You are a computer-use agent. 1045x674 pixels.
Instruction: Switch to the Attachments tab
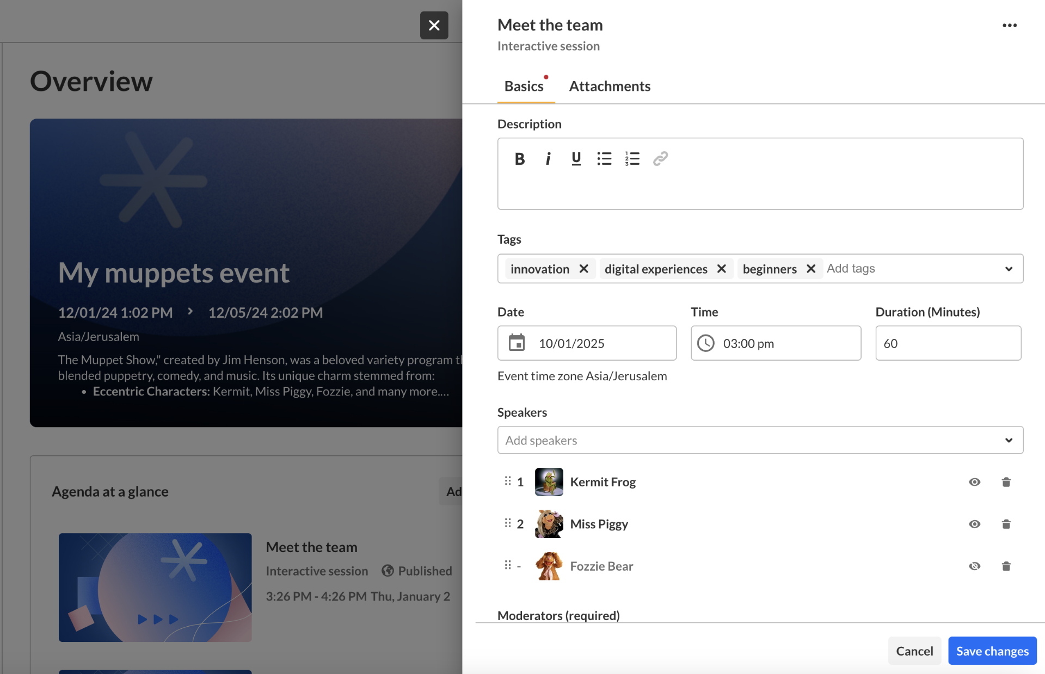point(610,86)
